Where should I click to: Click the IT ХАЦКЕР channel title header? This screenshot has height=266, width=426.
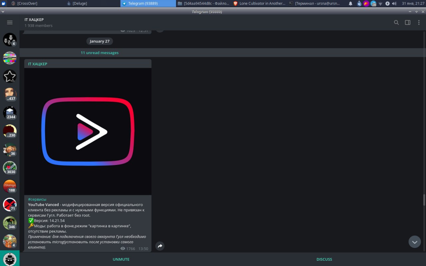(34, 20)
